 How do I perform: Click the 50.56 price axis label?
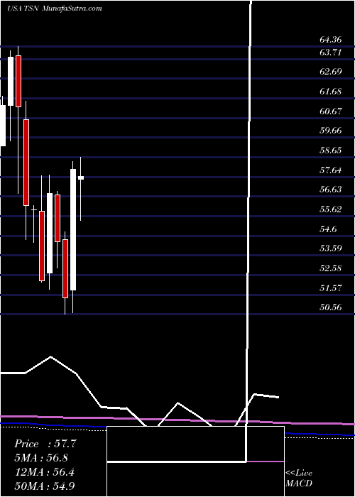[331, 307]
